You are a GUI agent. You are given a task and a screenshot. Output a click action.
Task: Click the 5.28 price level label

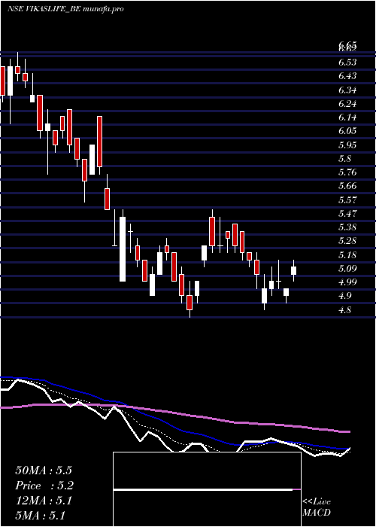347,241
